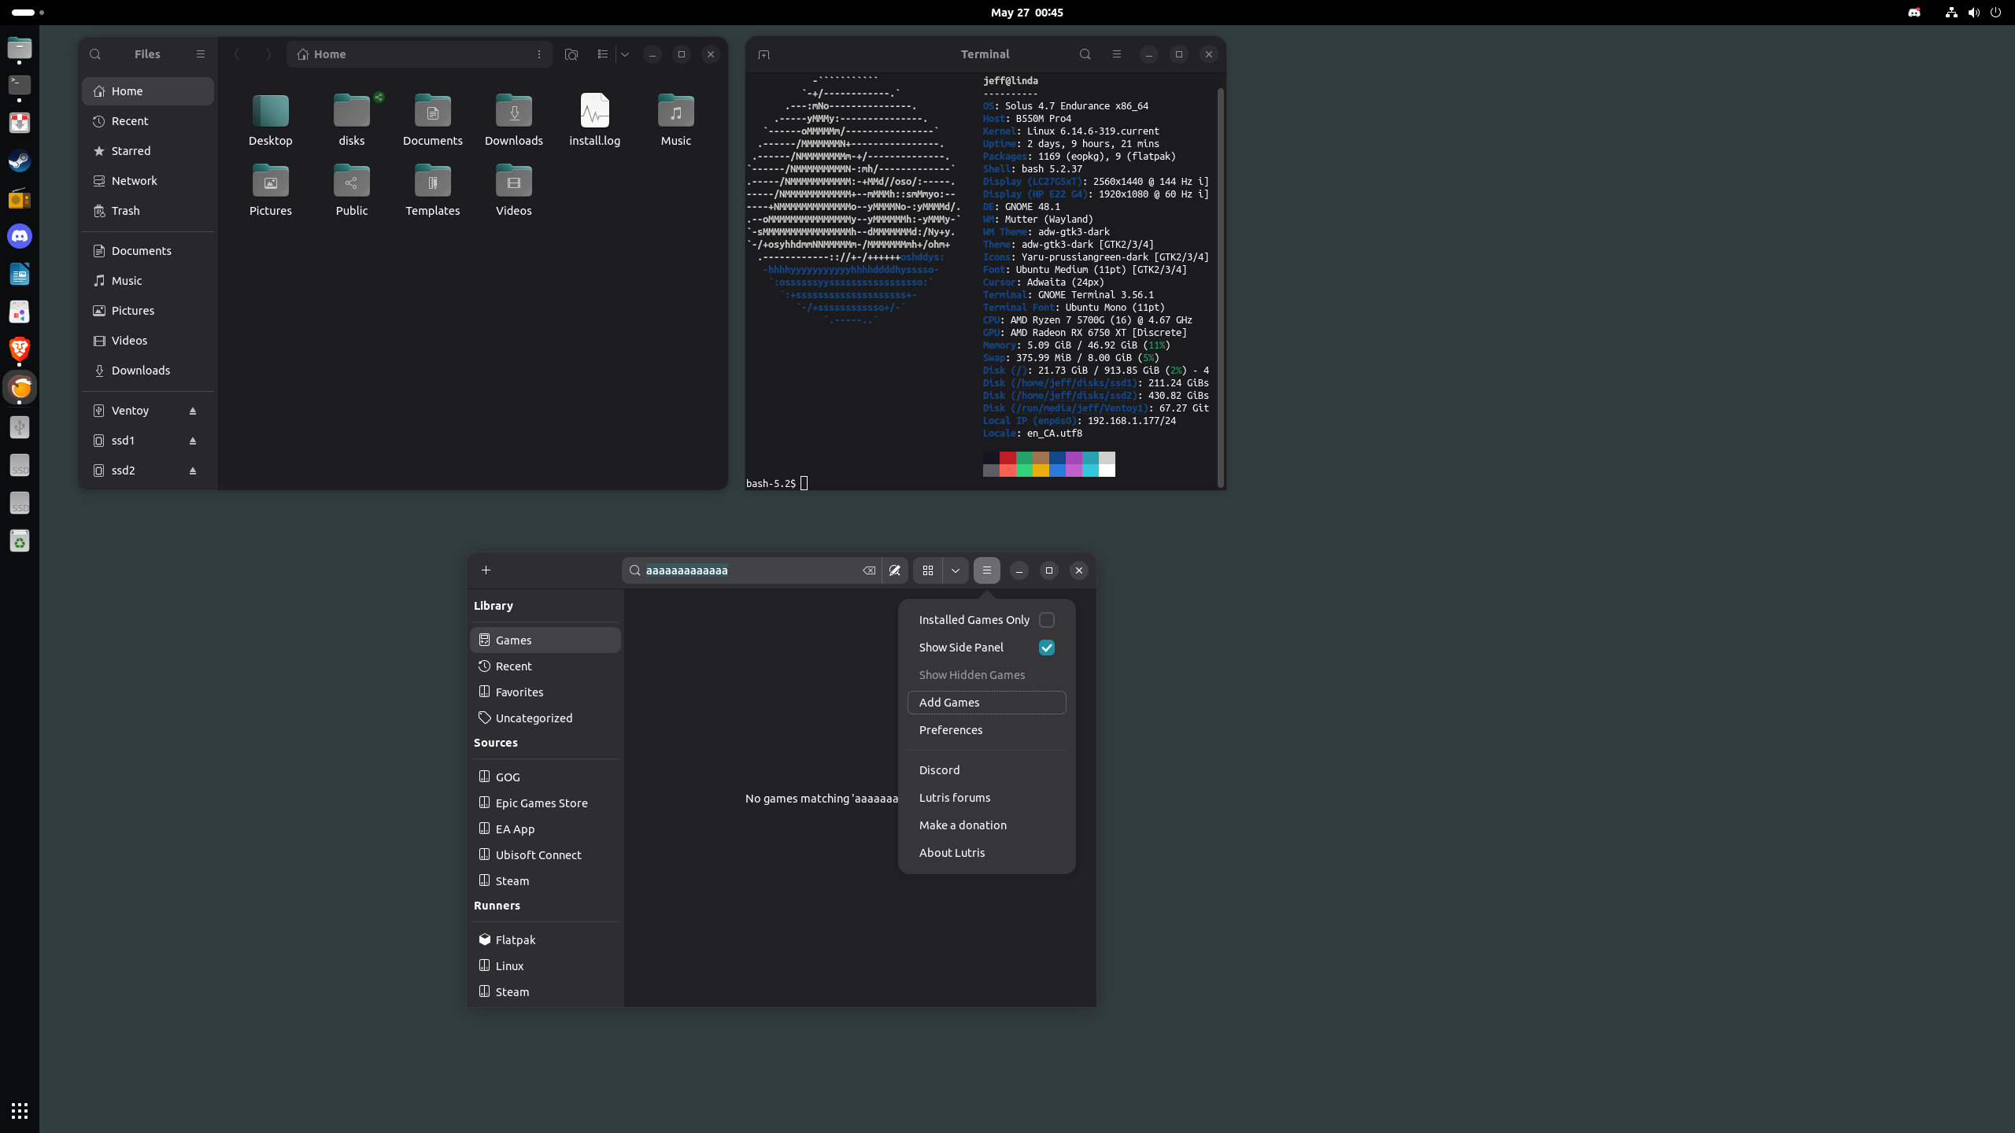Select Uncategorized in Lutris sidebar

click(545, 718)
